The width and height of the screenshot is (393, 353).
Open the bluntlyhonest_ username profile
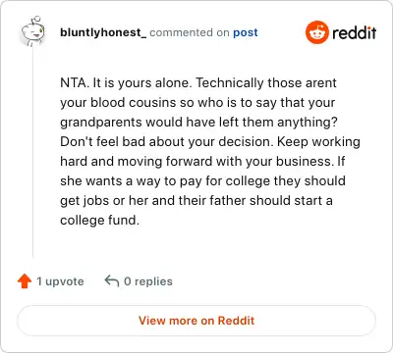pos(103,32)
